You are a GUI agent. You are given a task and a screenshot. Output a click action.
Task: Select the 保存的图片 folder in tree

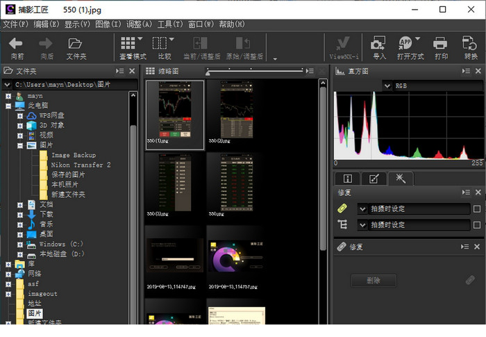pyautogui.click(x=68, y=174)
